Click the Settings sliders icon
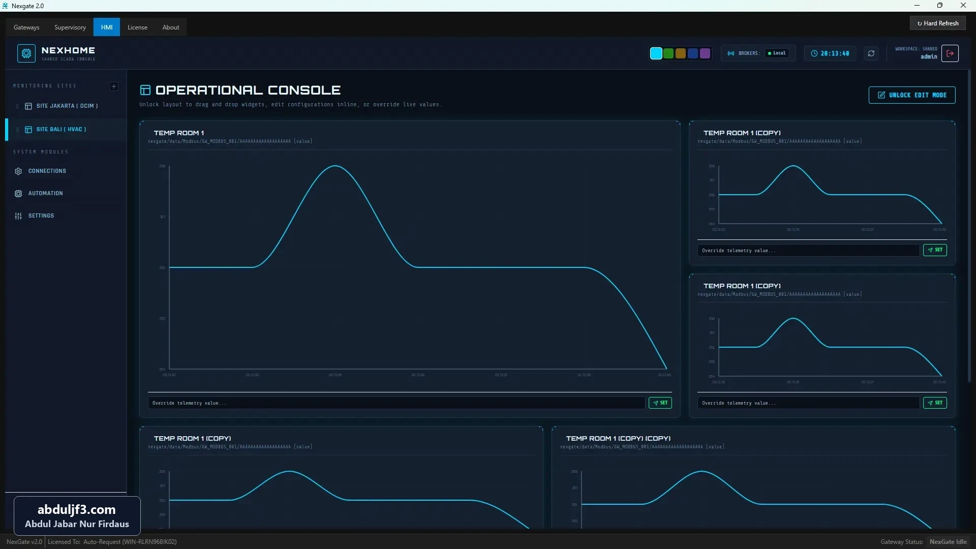The width and height of the screenshot is (976, 549). [x=18, y=216]
